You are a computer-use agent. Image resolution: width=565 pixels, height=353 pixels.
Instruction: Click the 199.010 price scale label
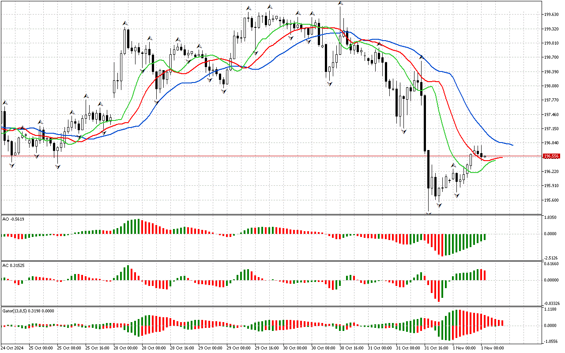point(552,43)
